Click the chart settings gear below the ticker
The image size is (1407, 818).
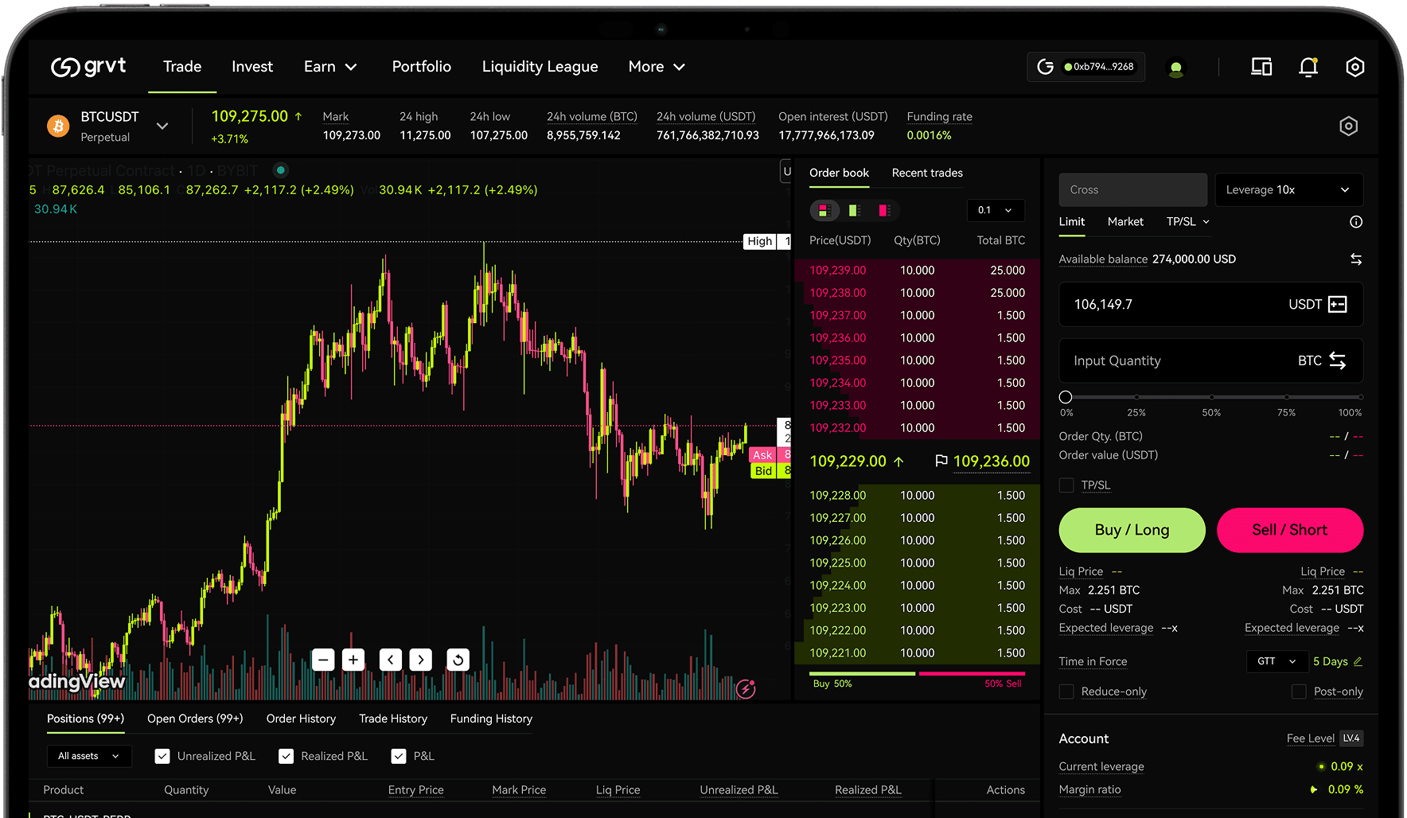(x=1348, y=126)
